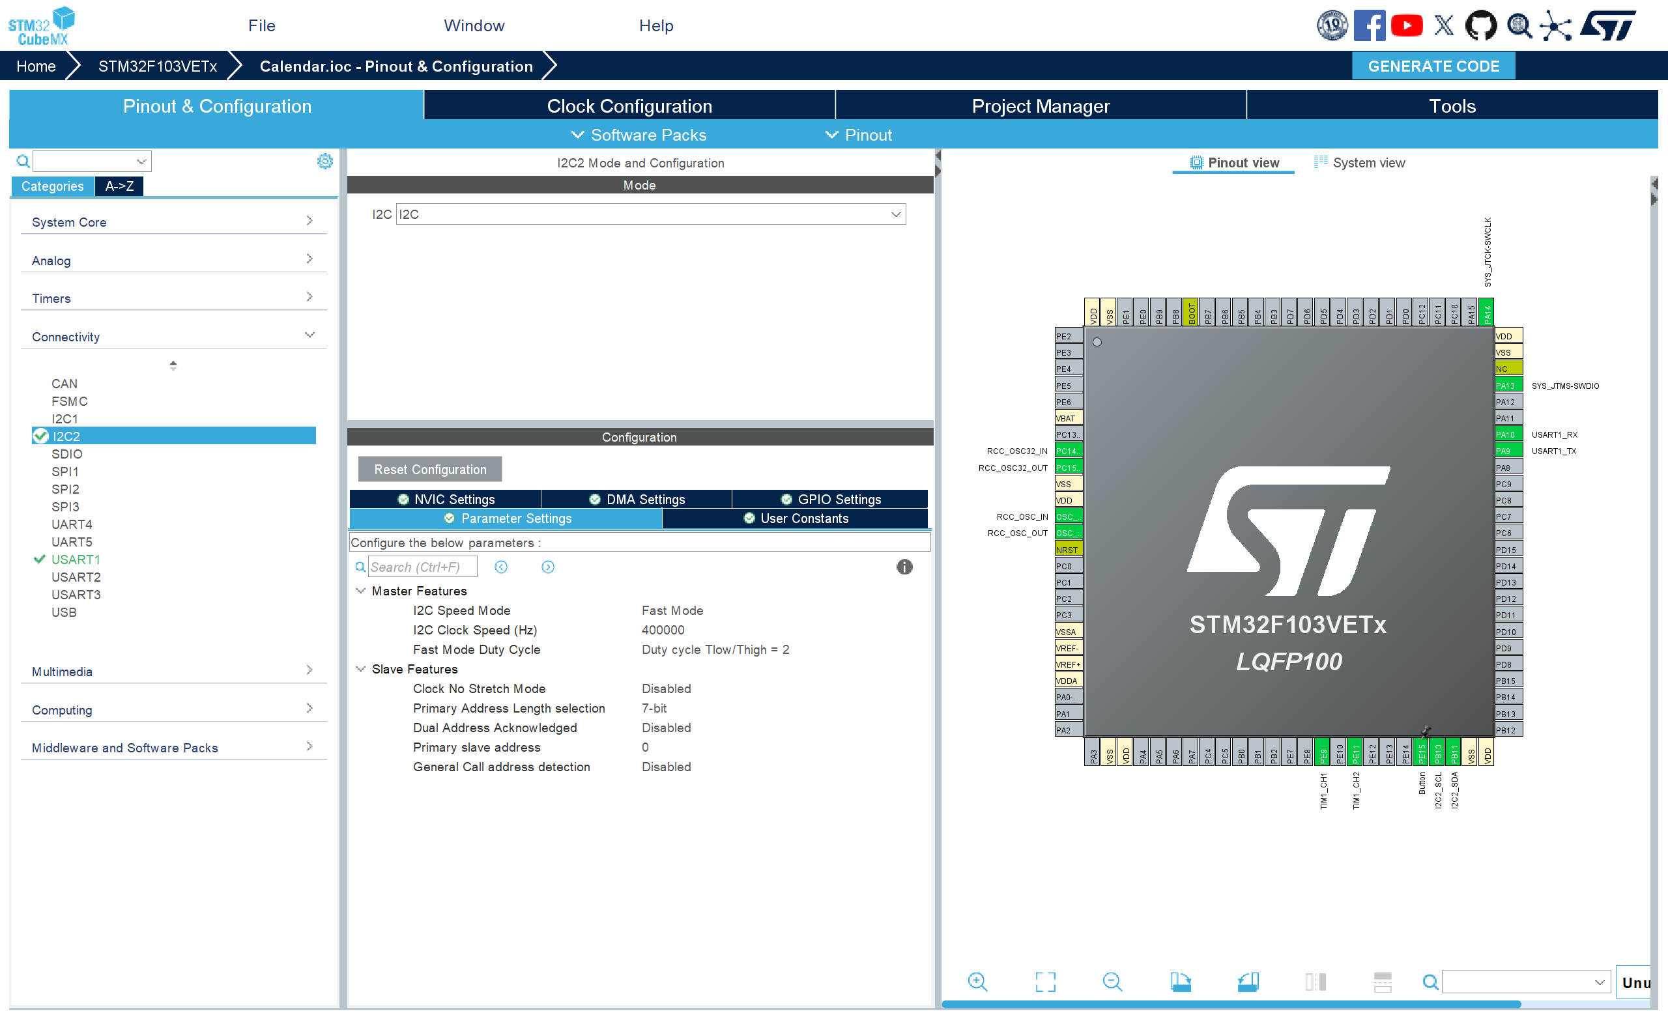1668x1020 pixels.
Task: Click the parameter info icon
Action: click(x=904, y=567)
